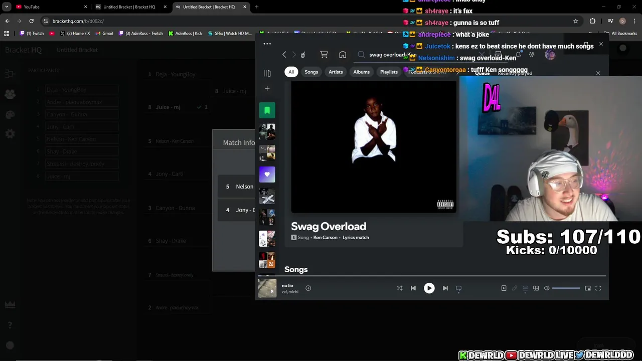This screenshot has height=361, width=642.
Task: Open Spotify Friend Activity icon
Action: point(532,55)
